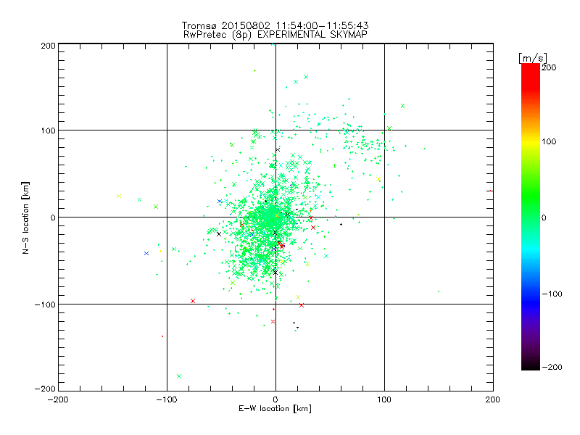The height and width of the screenshot is (435, 580).
Task: Click the green X marker in the upper right near y=128
Action: pyautogui.click(x=403, y=106)
